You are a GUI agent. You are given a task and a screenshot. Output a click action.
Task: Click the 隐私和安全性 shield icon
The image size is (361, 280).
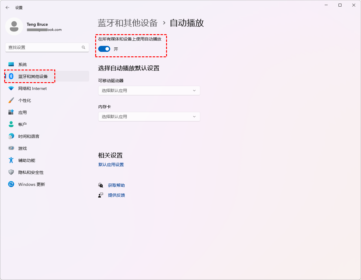tap(11, 172)
